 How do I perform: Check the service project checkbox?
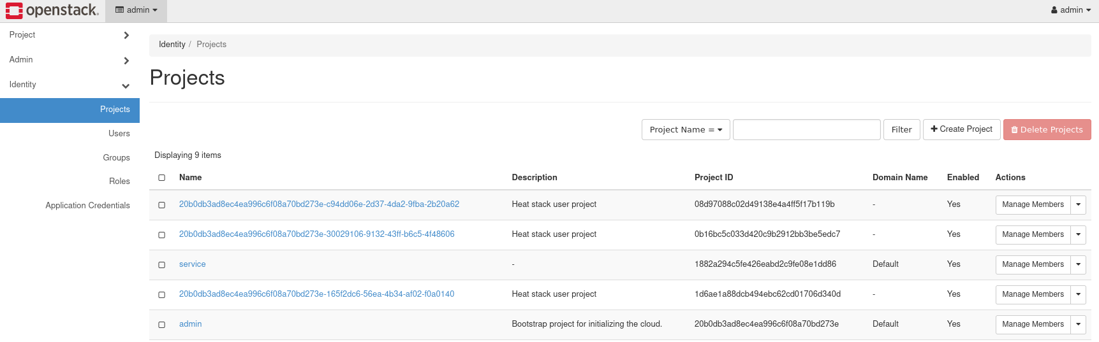pyautogui.click(x=162, y=265)
